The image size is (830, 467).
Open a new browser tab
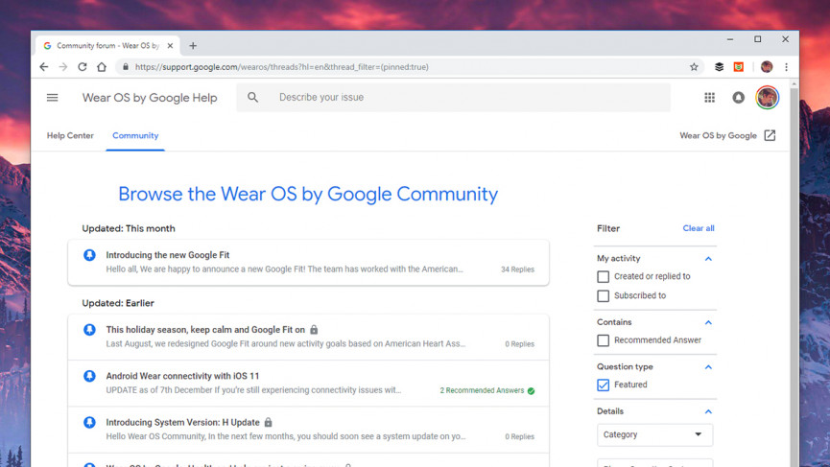(193, 46)
